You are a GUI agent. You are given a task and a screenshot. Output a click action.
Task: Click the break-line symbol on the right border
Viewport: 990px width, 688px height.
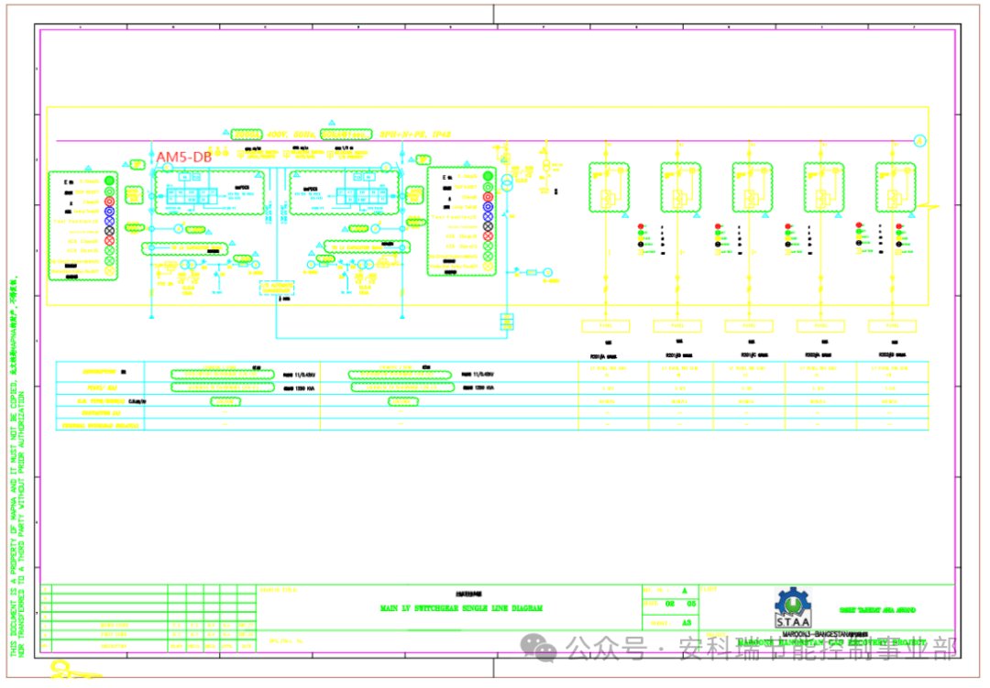929,206
